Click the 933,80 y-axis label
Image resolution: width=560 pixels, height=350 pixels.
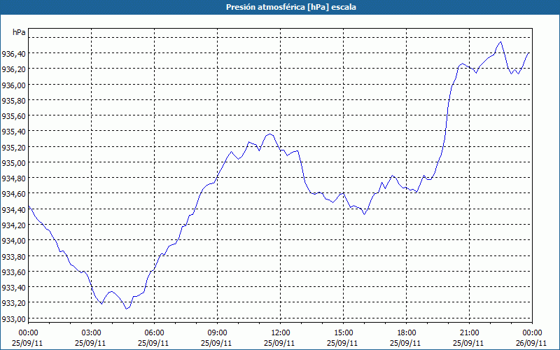(x=13, y=256)
